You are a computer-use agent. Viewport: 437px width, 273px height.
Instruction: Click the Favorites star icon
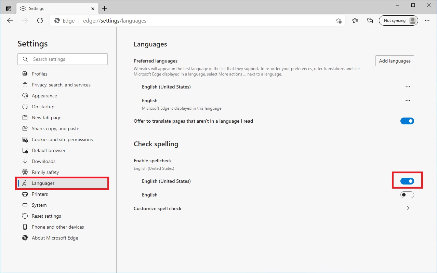355,20
